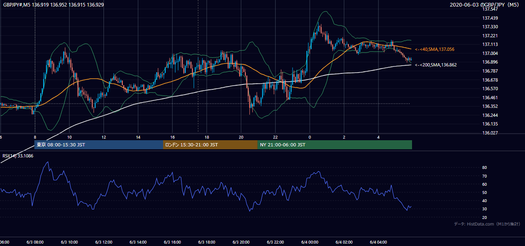
Task: Click RSI scale value 50
Action: pyautogui.click(x=484, y=192)
